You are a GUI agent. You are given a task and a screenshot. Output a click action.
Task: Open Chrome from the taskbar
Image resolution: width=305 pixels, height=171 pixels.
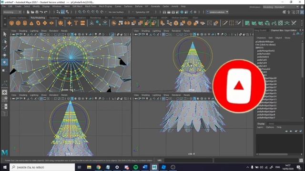99,167
